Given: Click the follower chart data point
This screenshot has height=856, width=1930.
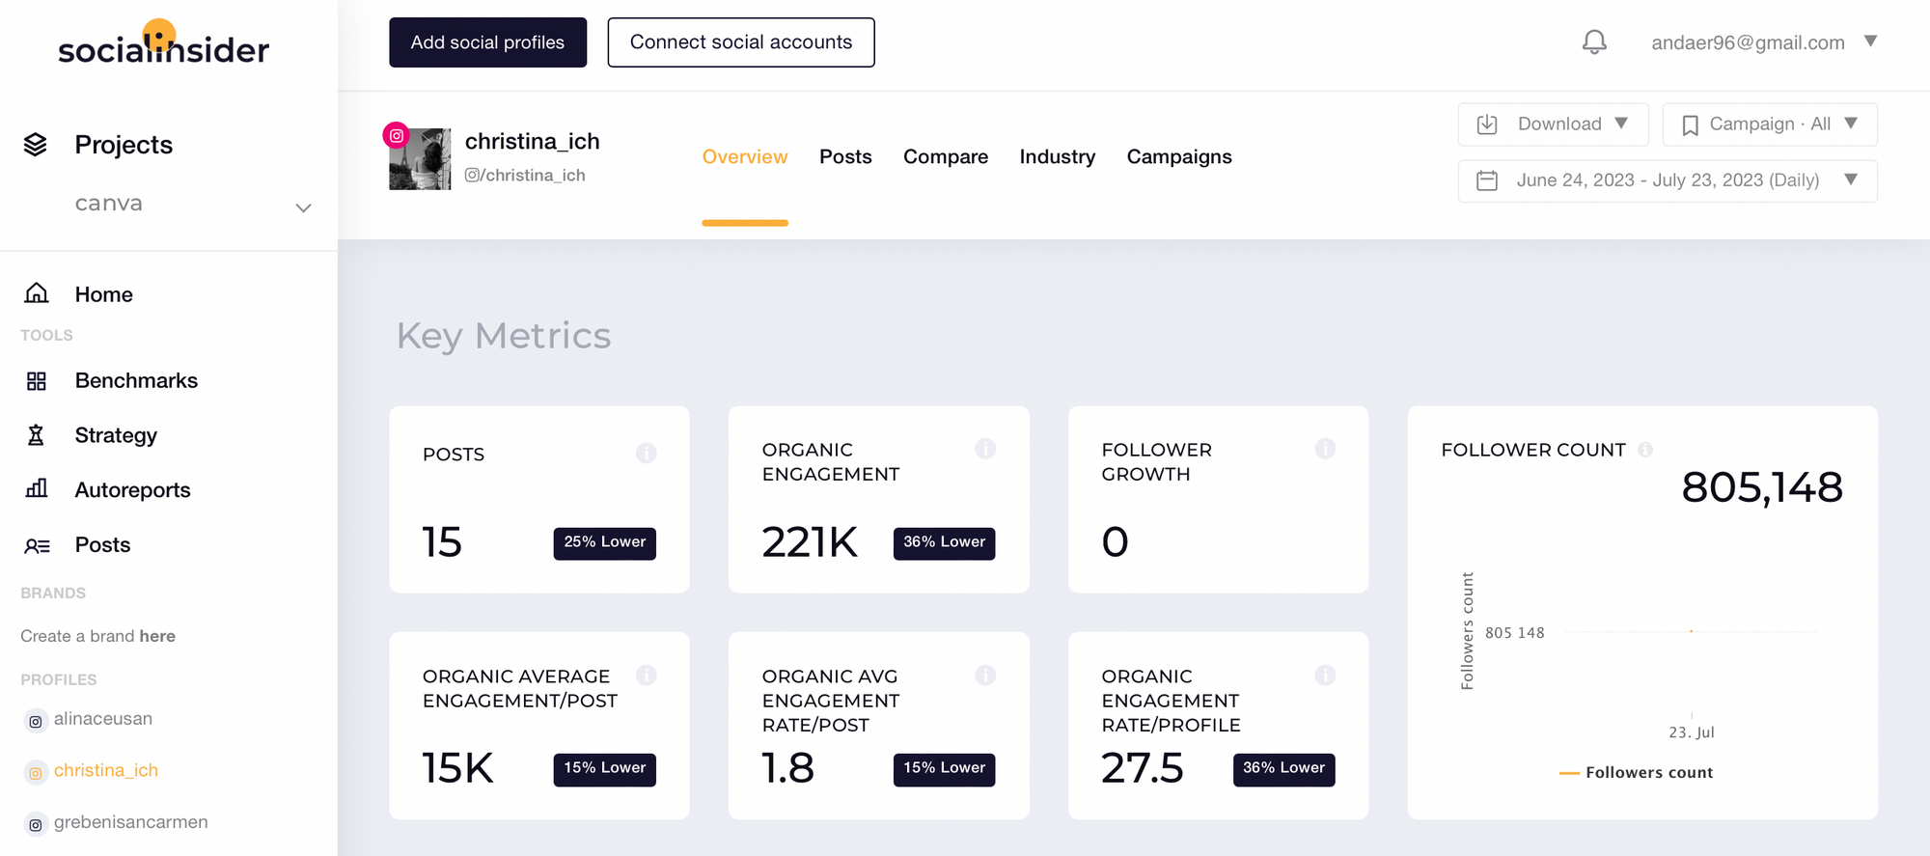Looking at the screenshot, I should (x=1691, y=631).
